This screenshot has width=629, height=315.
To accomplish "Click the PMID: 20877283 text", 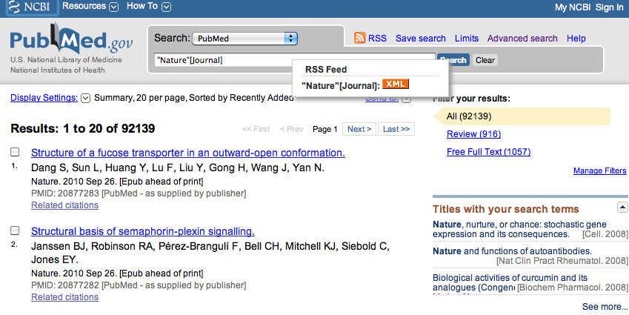I will click(x=65, y=193).
